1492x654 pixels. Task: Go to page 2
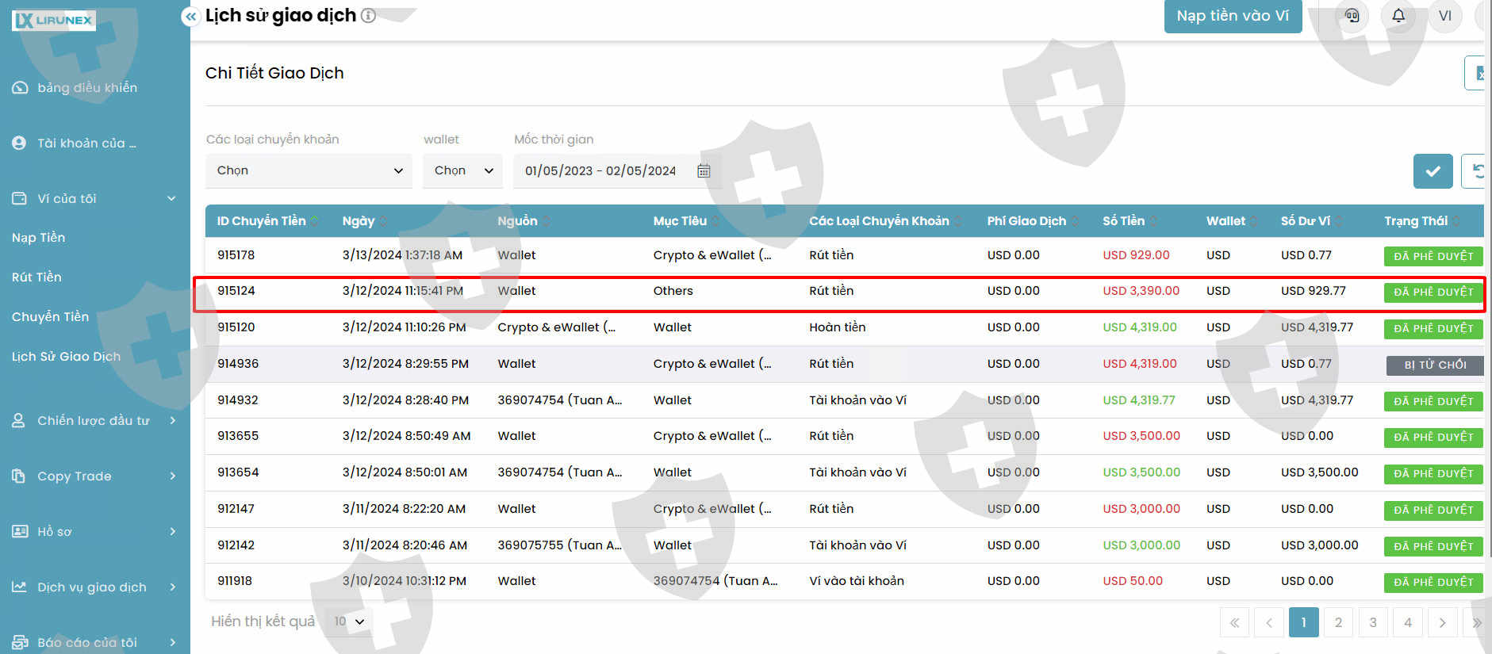pyautogui.click(x=1339, y=622)
